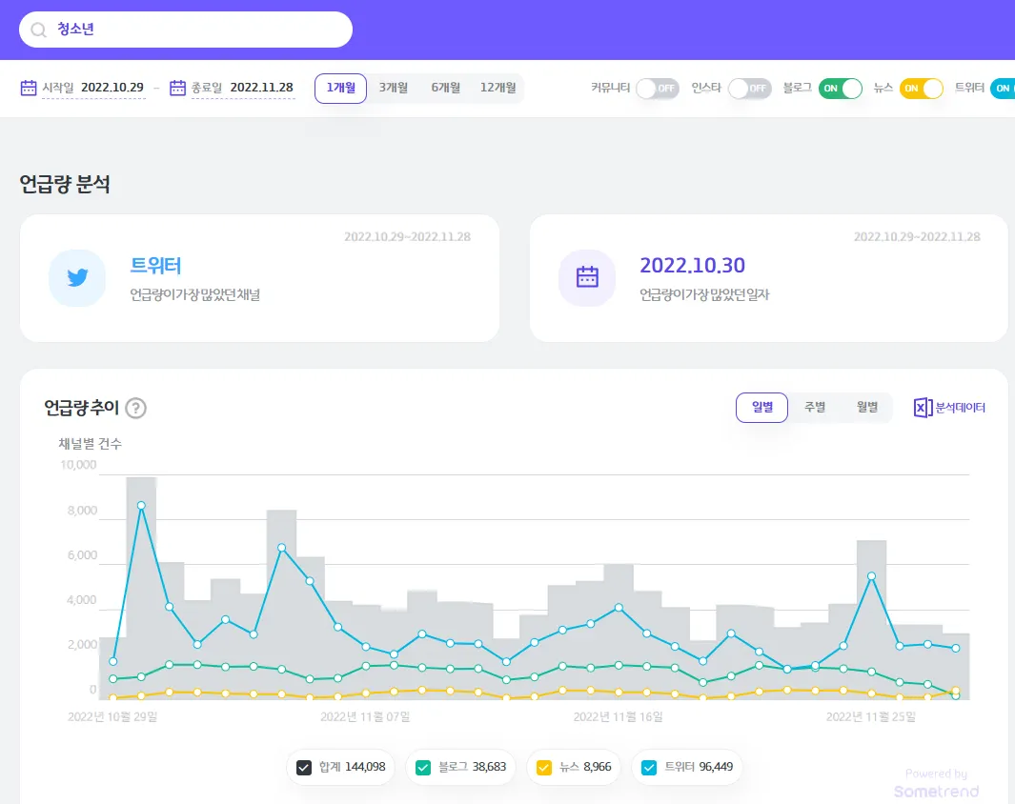Enable the 커뮤니티 toggle switch
The height and width of the screenshot is (804, 1015).
coord(657,89)
